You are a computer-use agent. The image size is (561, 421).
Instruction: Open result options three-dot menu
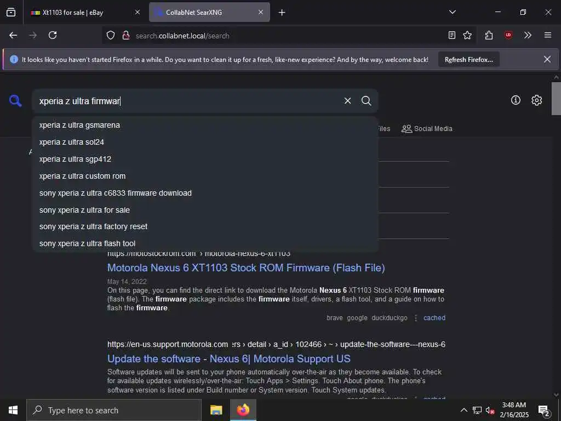(416, 318)
